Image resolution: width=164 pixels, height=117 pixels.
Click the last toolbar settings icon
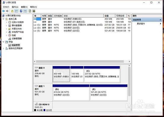(x=34, y=11)
